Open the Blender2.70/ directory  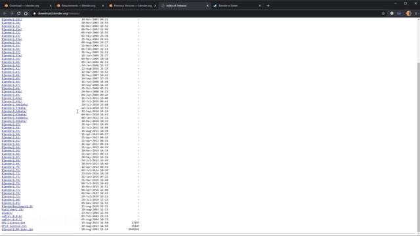point(11,167)
